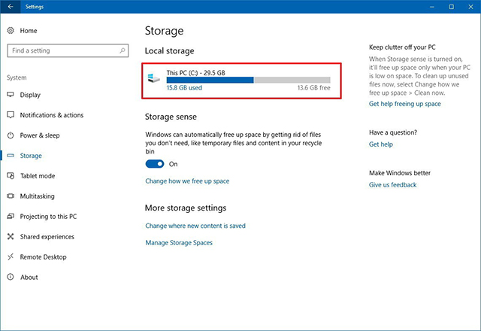
Task: Click Give us feedback link
Action: point(392,185)
